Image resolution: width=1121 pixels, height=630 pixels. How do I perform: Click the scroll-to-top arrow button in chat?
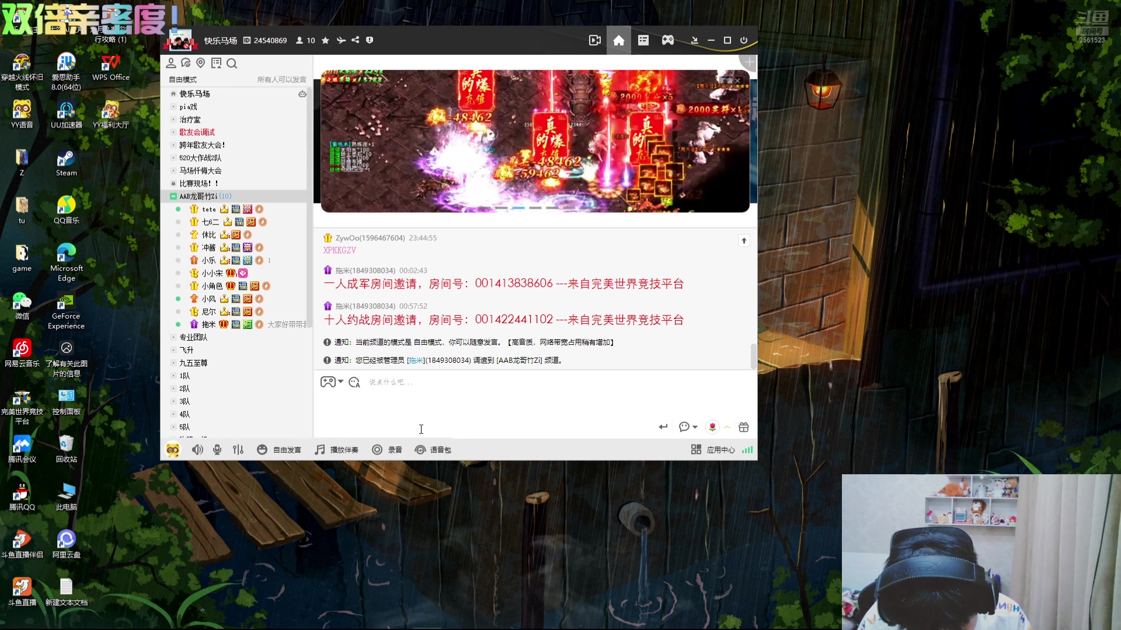744,240
